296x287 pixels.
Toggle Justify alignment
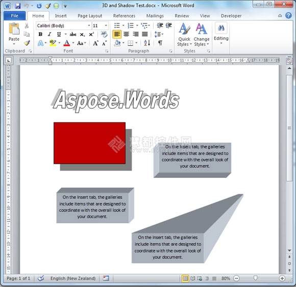pos(145,34)
